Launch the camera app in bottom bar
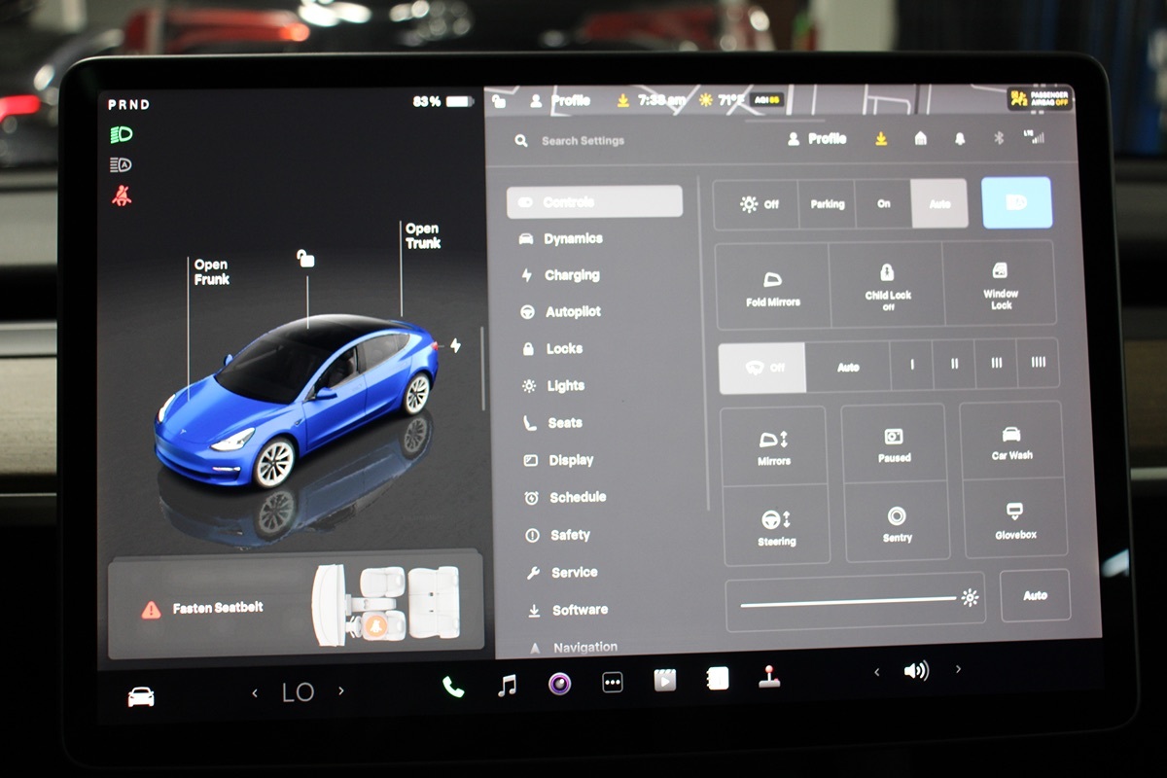 559,684
